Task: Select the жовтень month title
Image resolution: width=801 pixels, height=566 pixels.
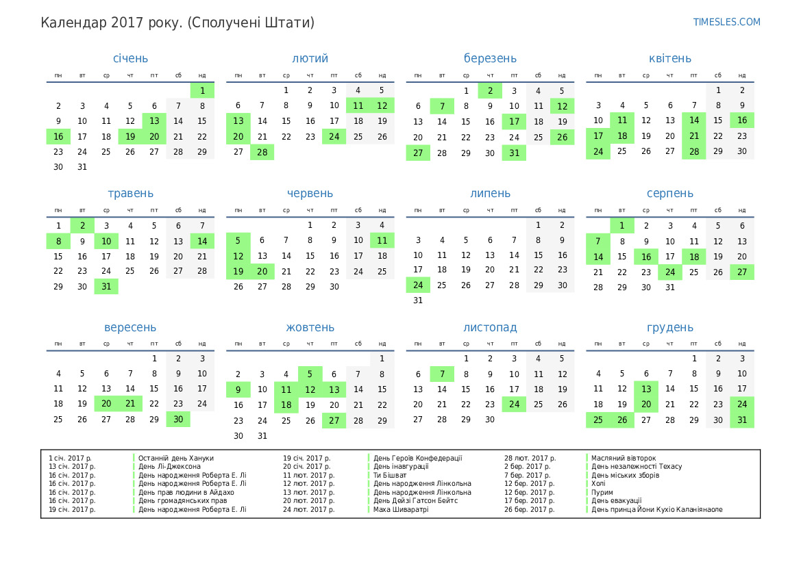Action: 310,328
